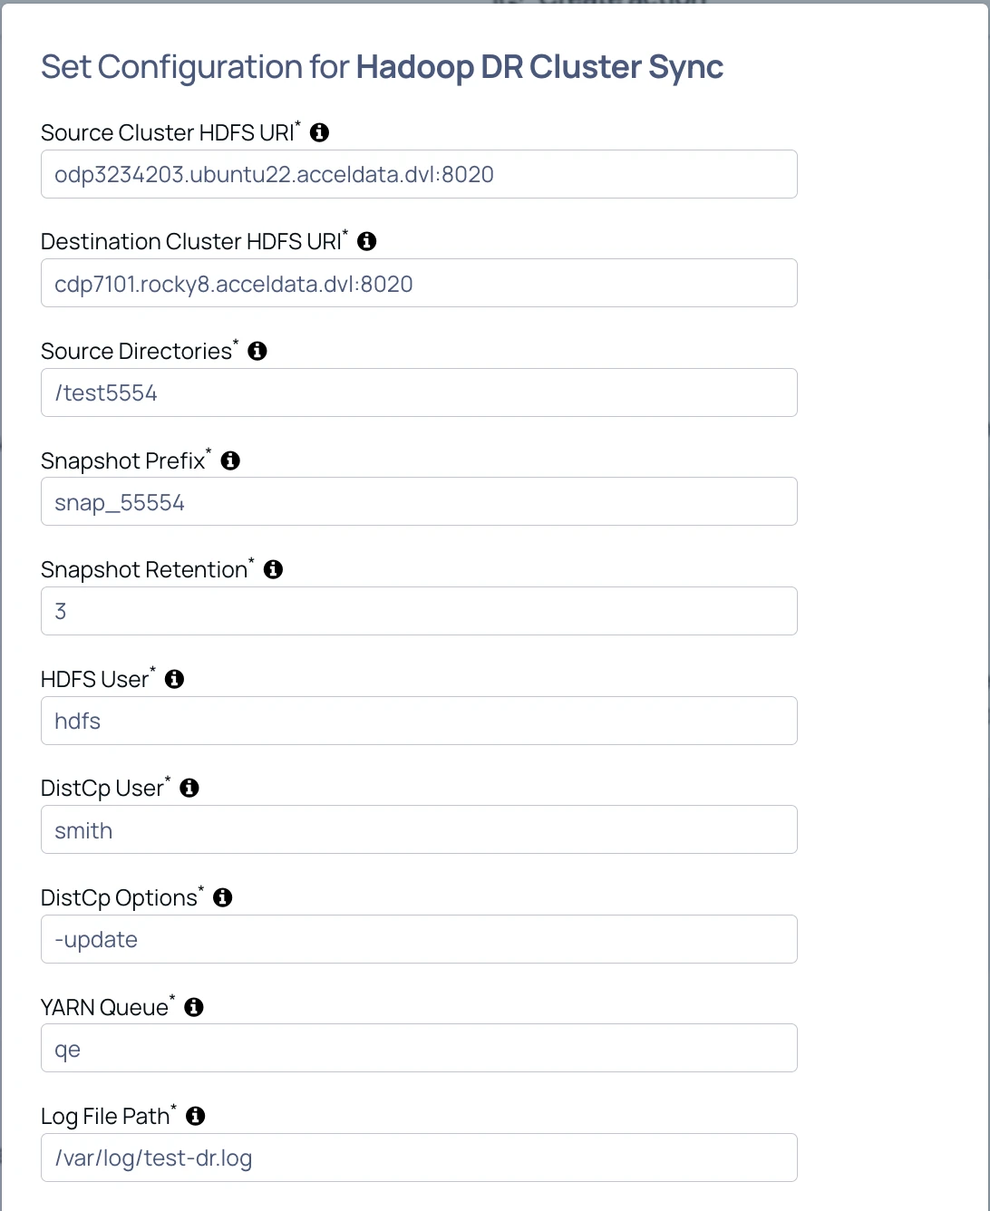The image size is (990, 1211).
Task: Click the Snapshot Retention info icon
Action: [x=273, y=569]
